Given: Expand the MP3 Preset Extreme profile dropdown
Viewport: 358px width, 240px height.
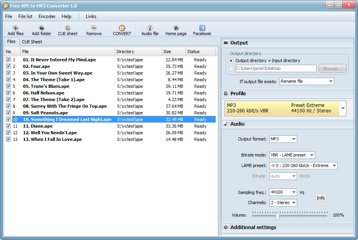Looking at the screenshot, I should tap(343, 108).
